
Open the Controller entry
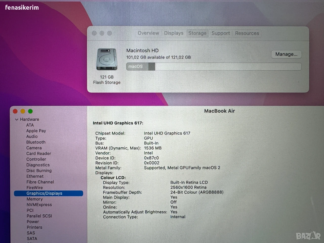pos(36,159)
